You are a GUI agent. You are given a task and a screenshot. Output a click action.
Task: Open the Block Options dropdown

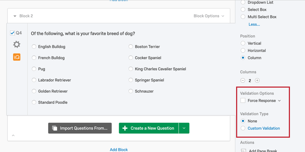click(x=209, y=16)
